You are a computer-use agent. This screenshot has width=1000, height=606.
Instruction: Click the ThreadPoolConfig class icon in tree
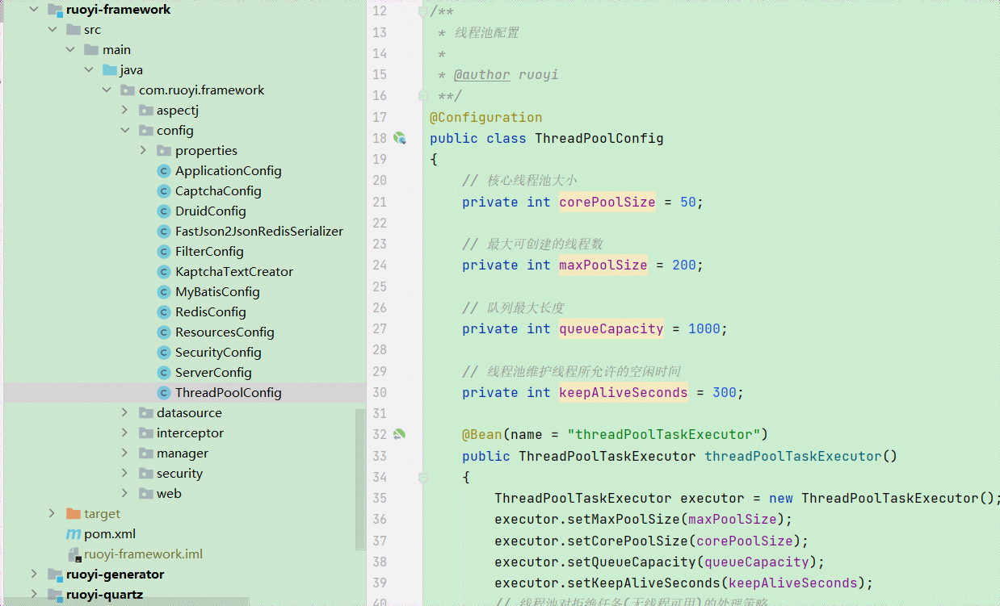pos(164,393)
